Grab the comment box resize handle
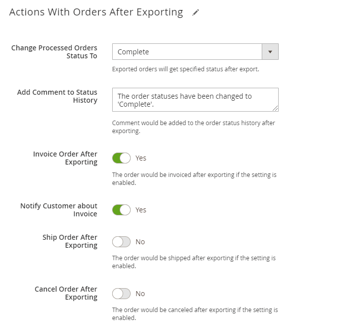Image resolution: width=341 pixels, height=330 pixels. coord(275,108)
